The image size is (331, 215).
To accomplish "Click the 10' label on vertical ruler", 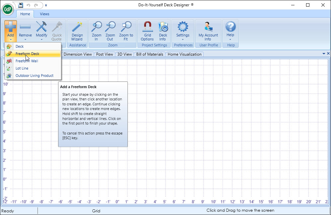I will click(x=6, y=84).
